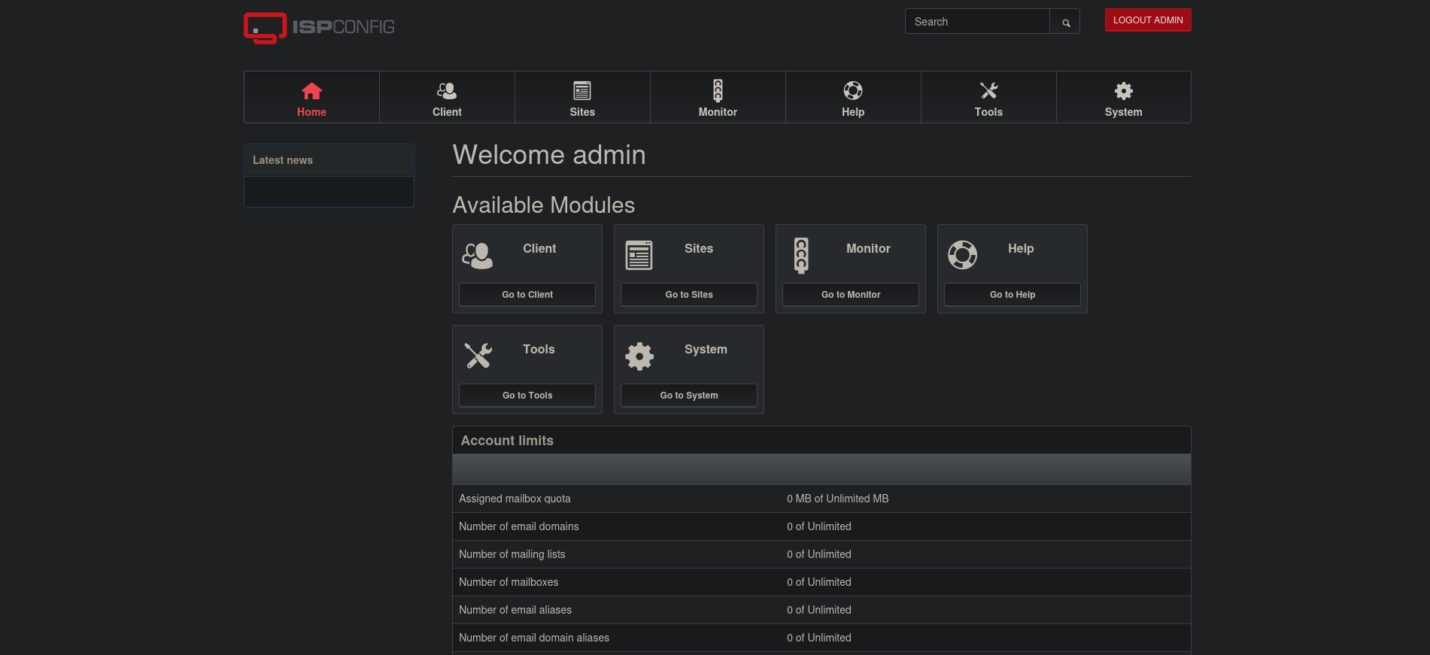Open the Tools navigation tab
The height and width of the screenshot is (655, 1430).
[x=988, y=98]
